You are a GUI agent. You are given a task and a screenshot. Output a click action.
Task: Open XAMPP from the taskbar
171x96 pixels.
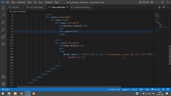point(15,94)
